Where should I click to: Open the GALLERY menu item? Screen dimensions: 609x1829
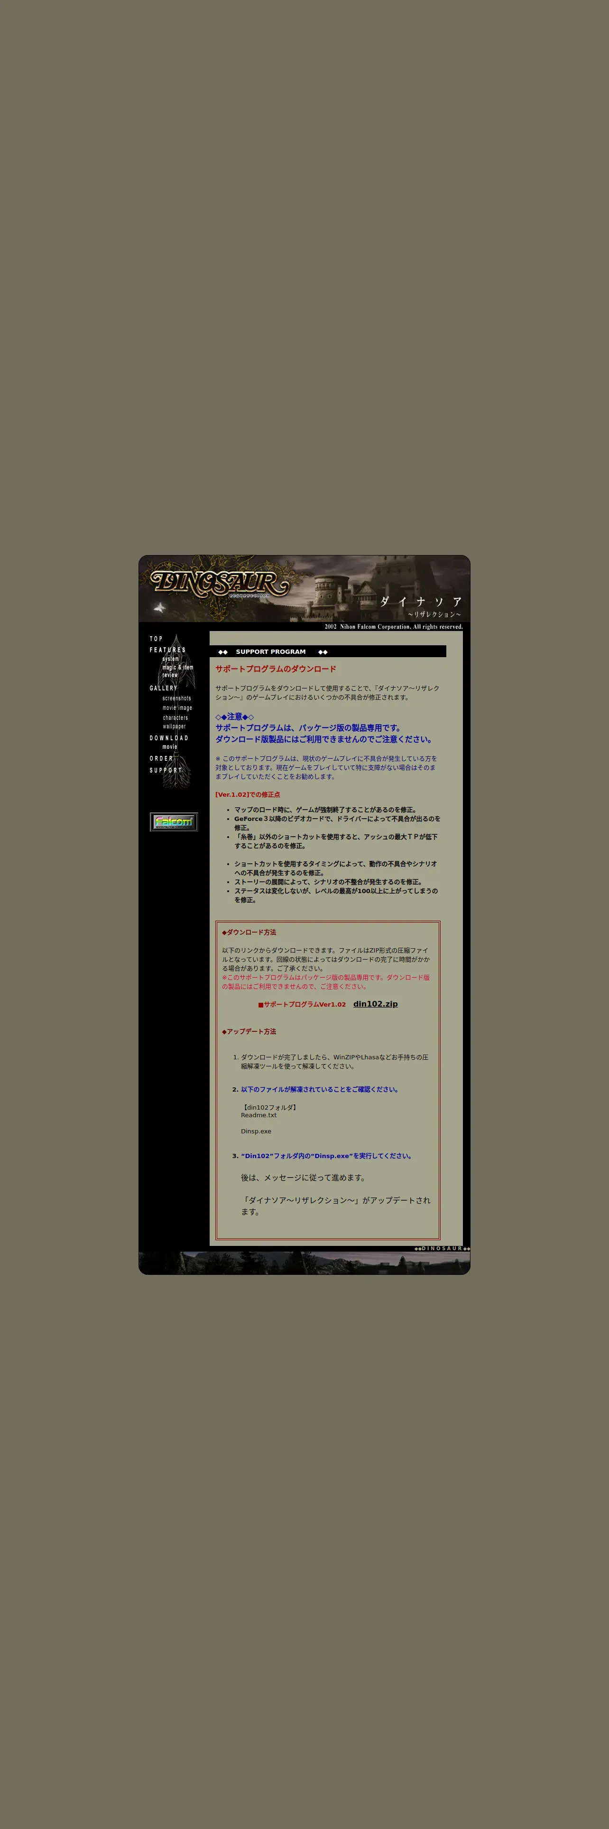click(x=163, y=688)
